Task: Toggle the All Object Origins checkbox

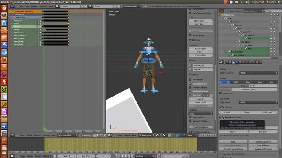Action: (x=190, y=87)
